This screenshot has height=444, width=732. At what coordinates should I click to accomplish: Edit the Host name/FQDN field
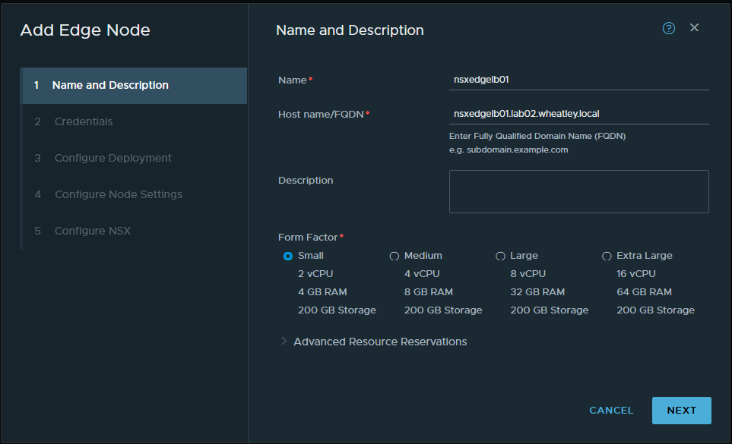point(578,114)
